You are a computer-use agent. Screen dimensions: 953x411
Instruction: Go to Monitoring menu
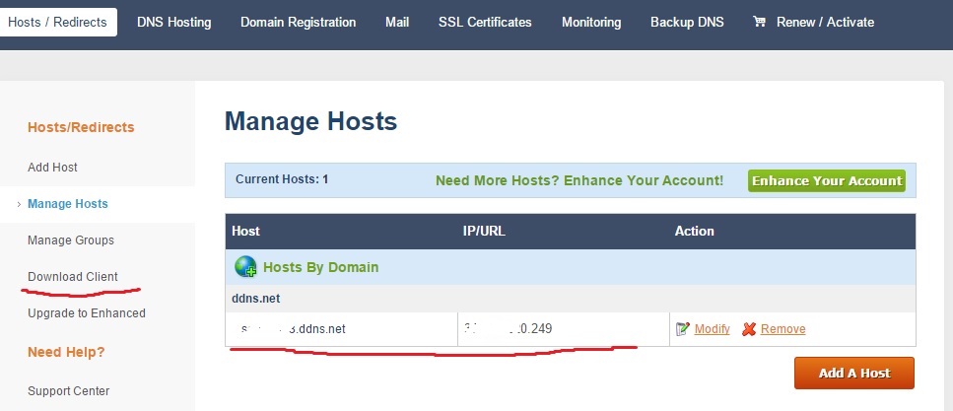(591, 23)
